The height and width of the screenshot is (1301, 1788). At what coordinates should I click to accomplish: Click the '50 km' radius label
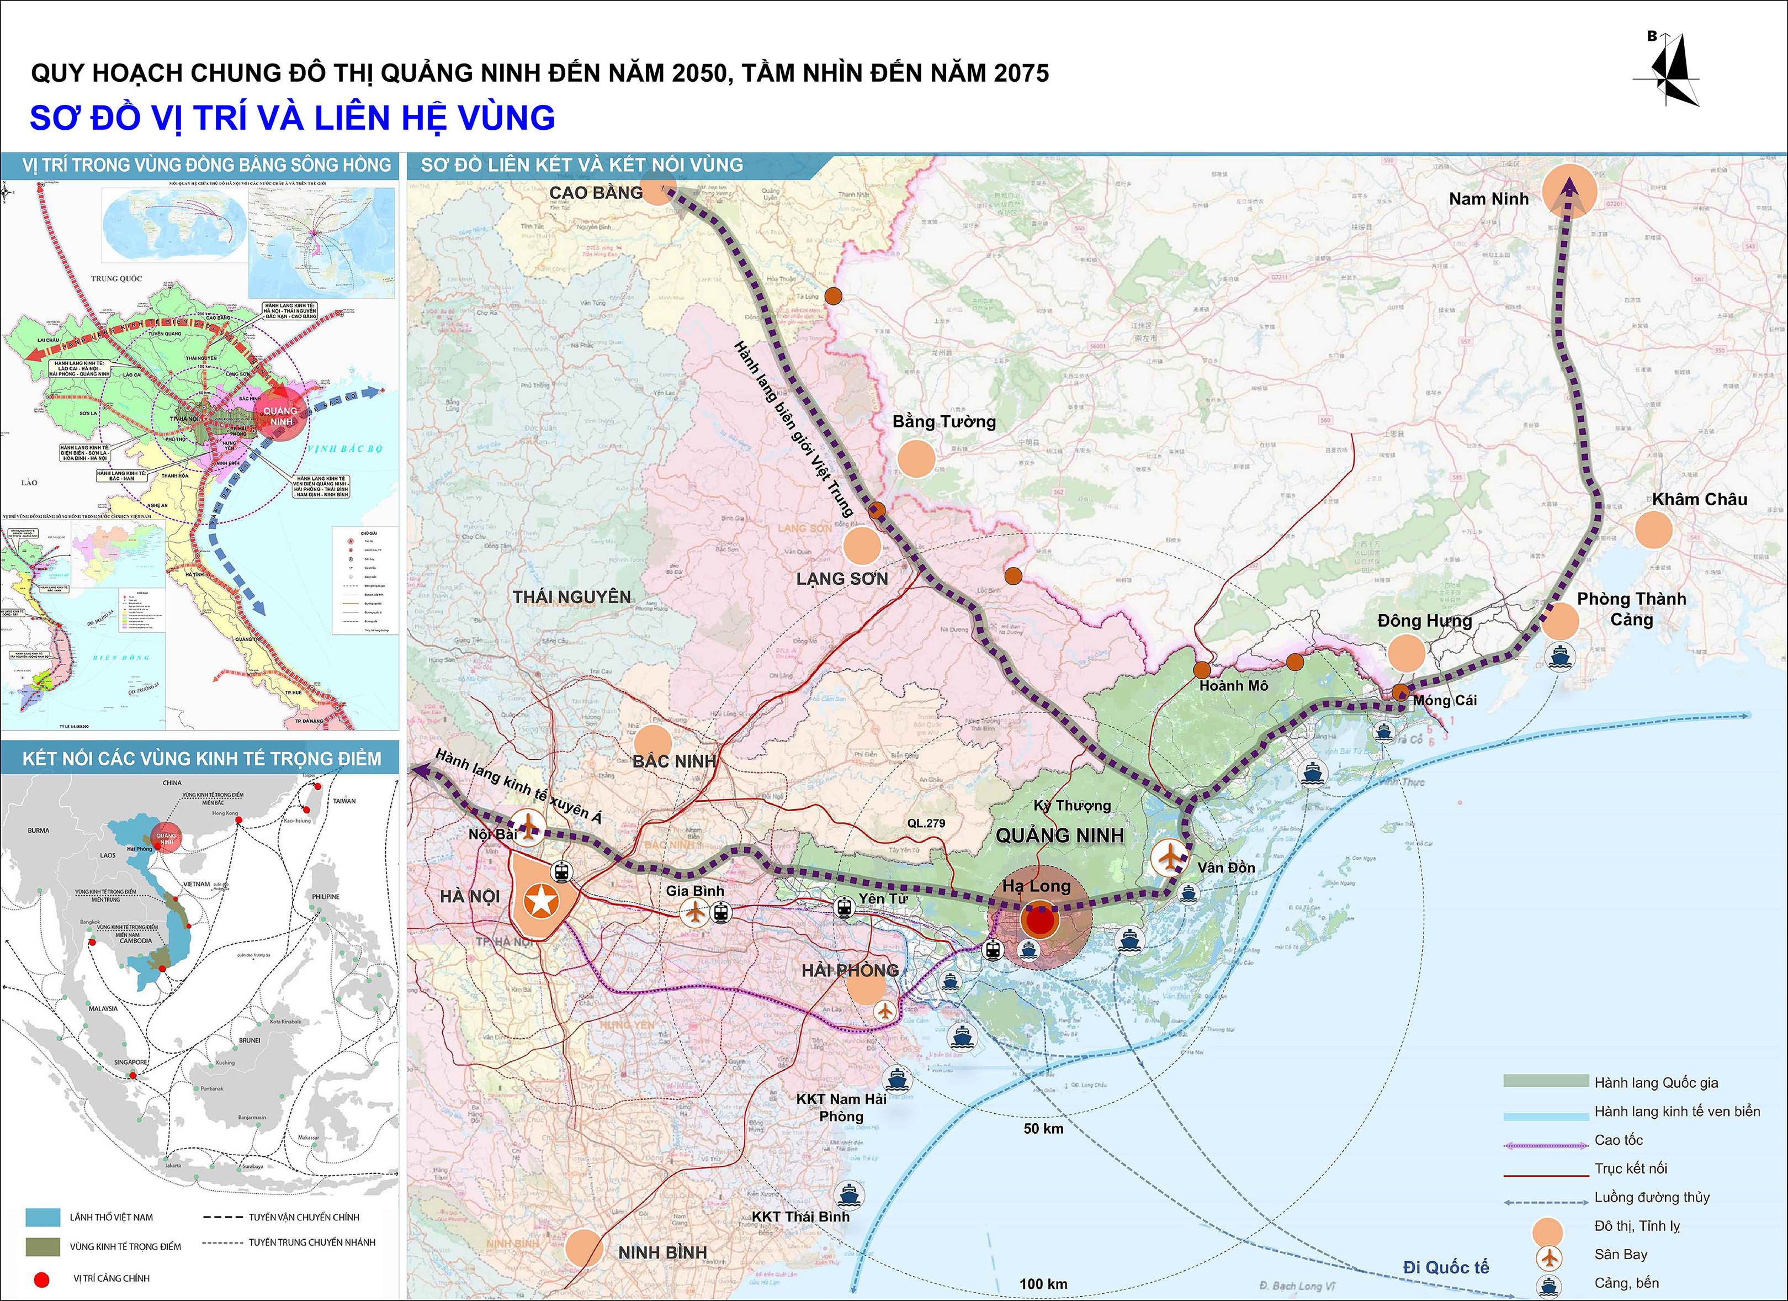[x=1044, y=1129]
